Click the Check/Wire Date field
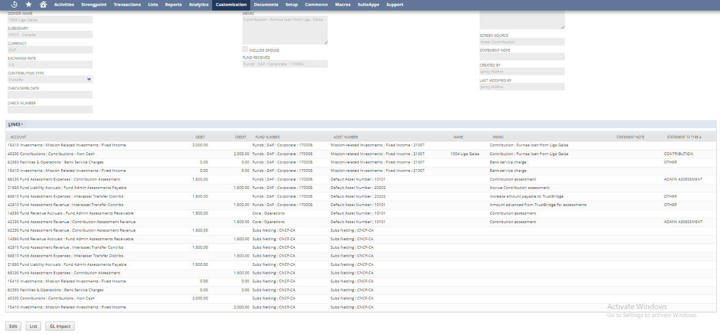This screenshot has height=335, width=720. coord(50,95)
